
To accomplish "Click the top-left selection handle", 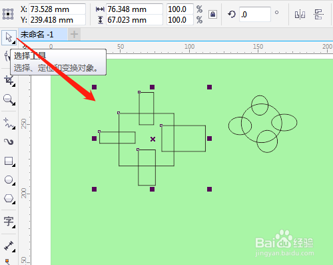I will 94,87.
